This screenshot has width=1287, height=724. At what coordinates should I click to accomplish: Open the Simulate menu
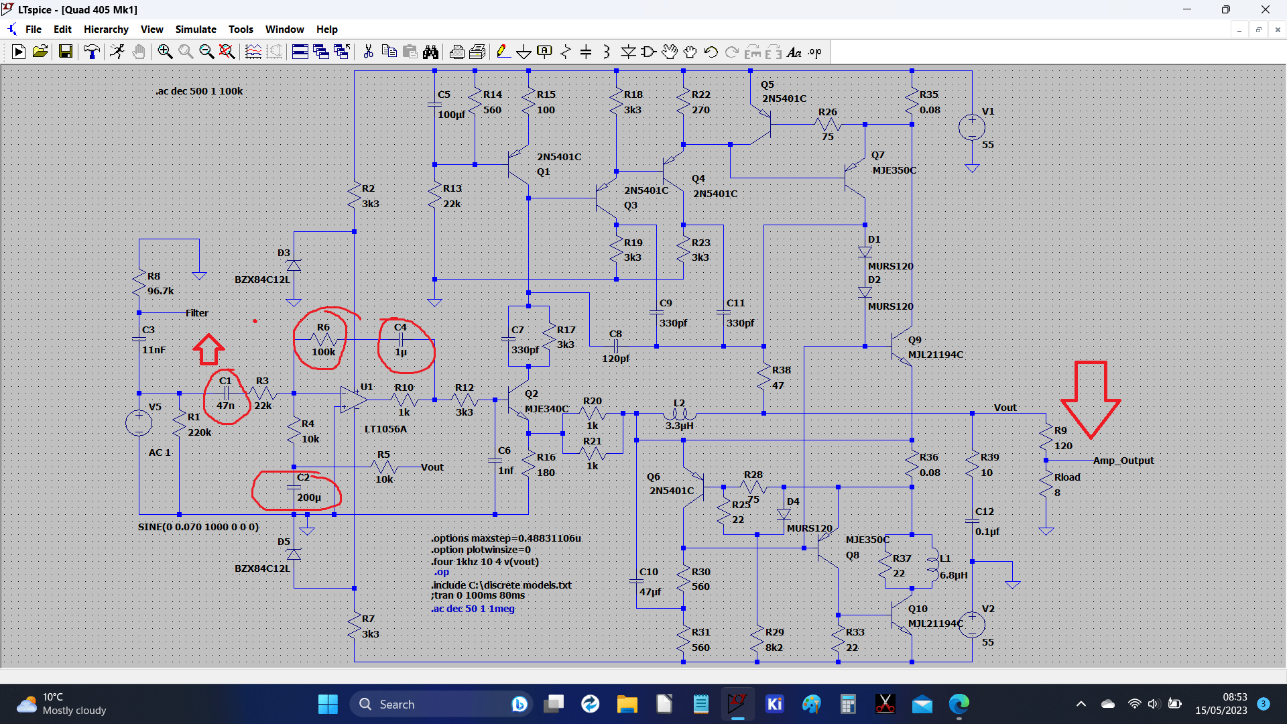tap(196, 29)
